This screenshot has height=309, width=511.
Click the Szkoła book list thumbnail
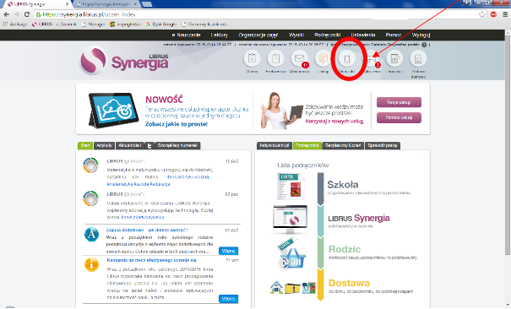(x=291, y=186)
